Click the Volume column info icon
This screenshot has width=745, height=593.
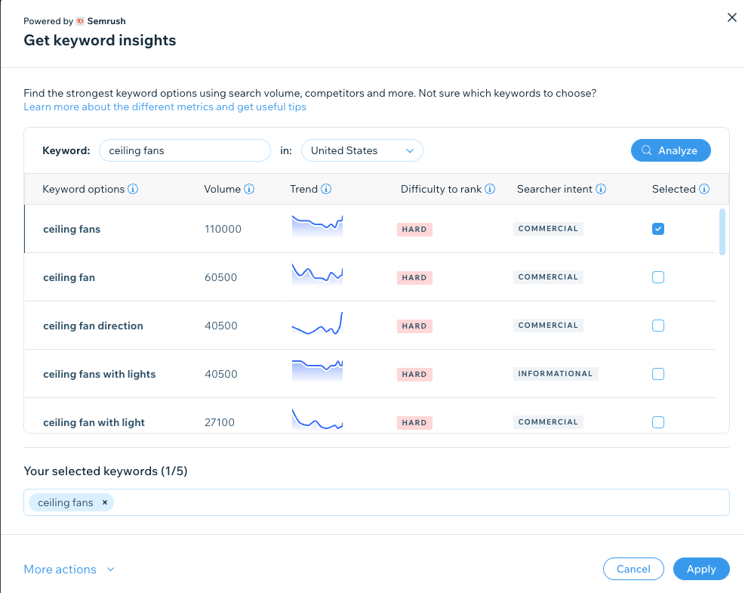point(249,190)
